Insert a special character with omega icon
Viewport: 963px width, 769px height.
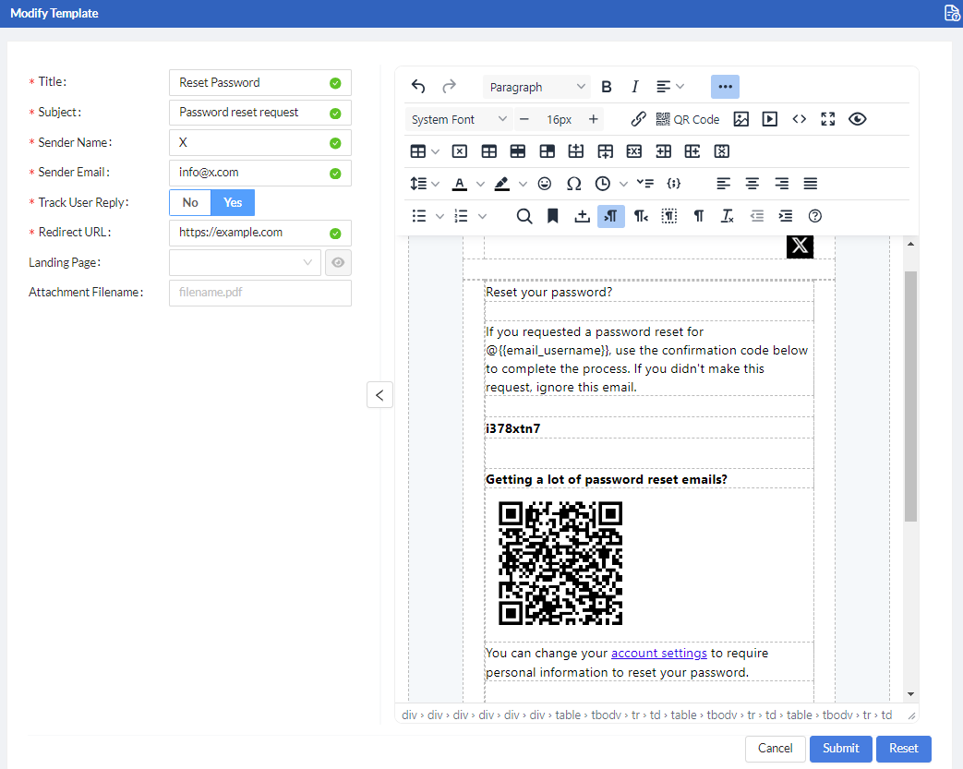pos(573,183)
